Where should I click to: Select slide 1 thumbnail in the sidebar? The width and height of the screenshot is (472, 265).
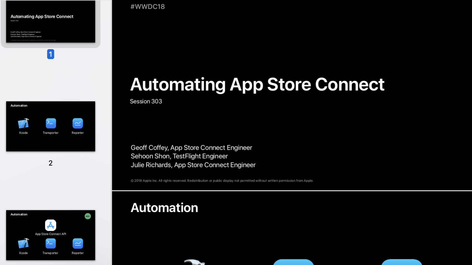[x=51, y=21]
